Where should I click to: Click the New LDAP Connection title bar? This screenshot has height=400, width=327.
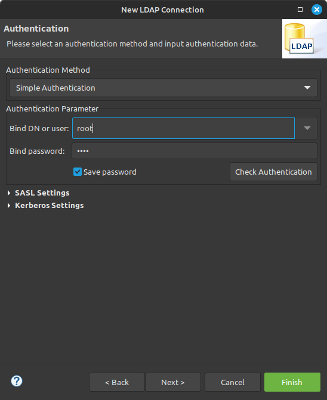(x=162, y=10)
